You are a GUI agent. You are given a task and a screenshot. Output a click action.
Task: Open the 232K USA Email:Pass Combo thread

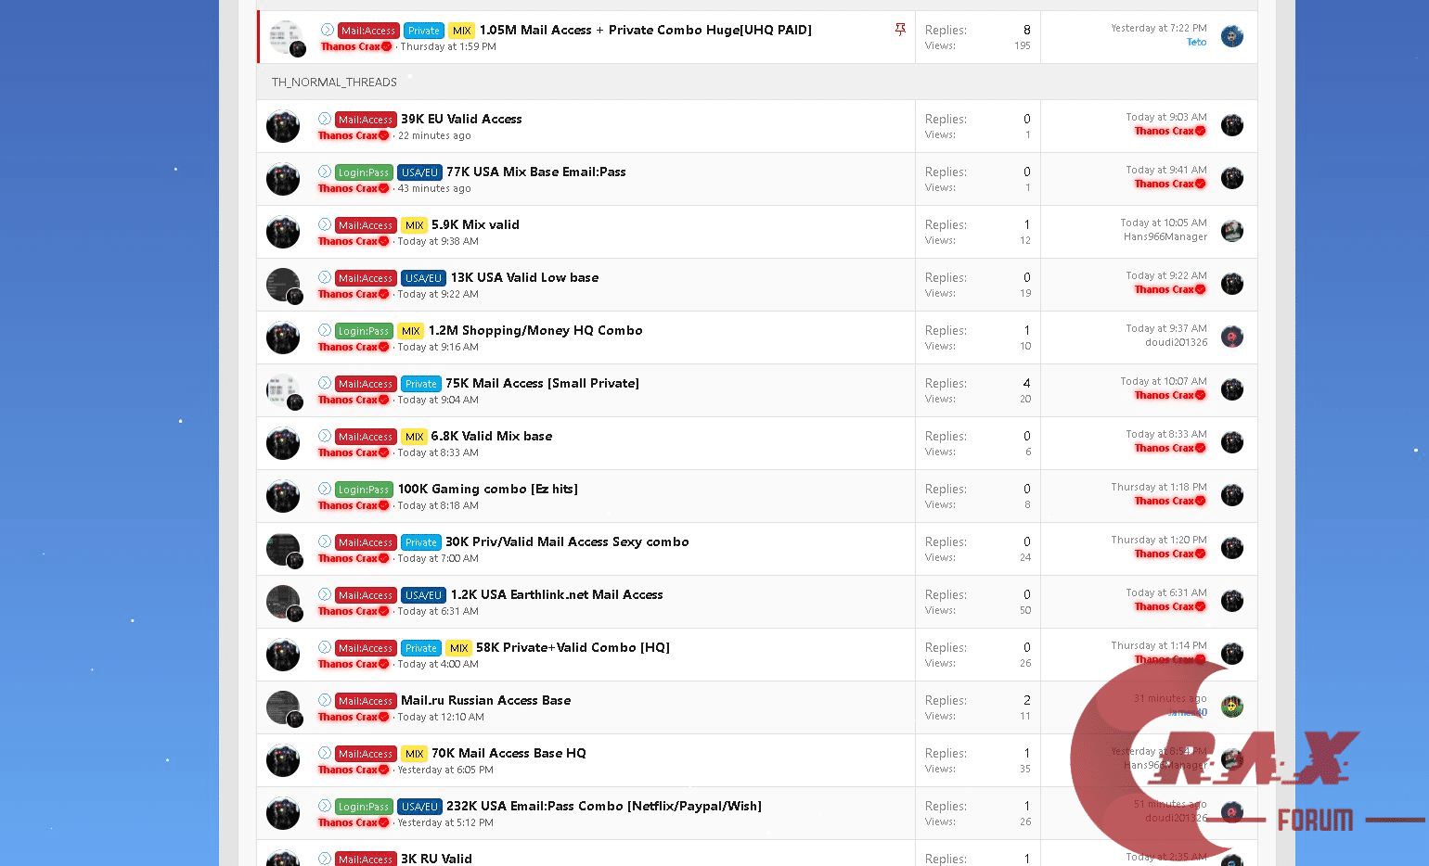604,806
